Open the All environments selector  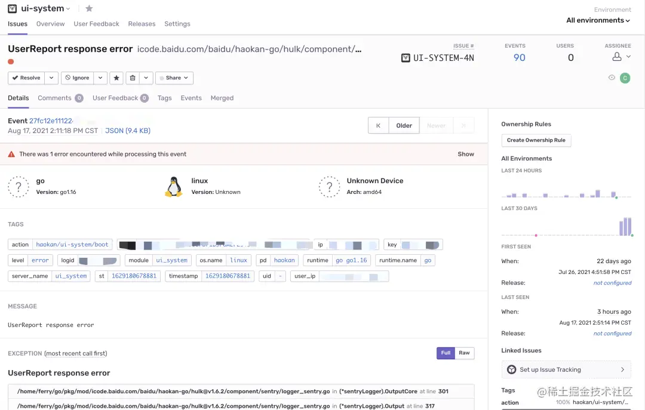pyautogui.click(x=598, y=20)
